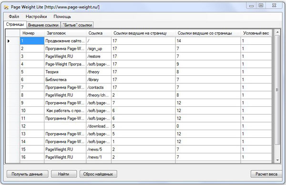Sort by Ссылки ведущие со страницы header

pos(208,33)
